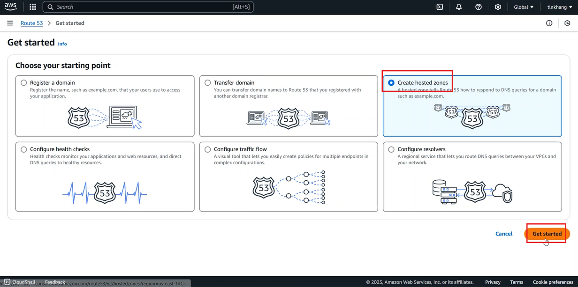Select the Configure health checks option
The image size is (578, 287).
coord(24,149)
